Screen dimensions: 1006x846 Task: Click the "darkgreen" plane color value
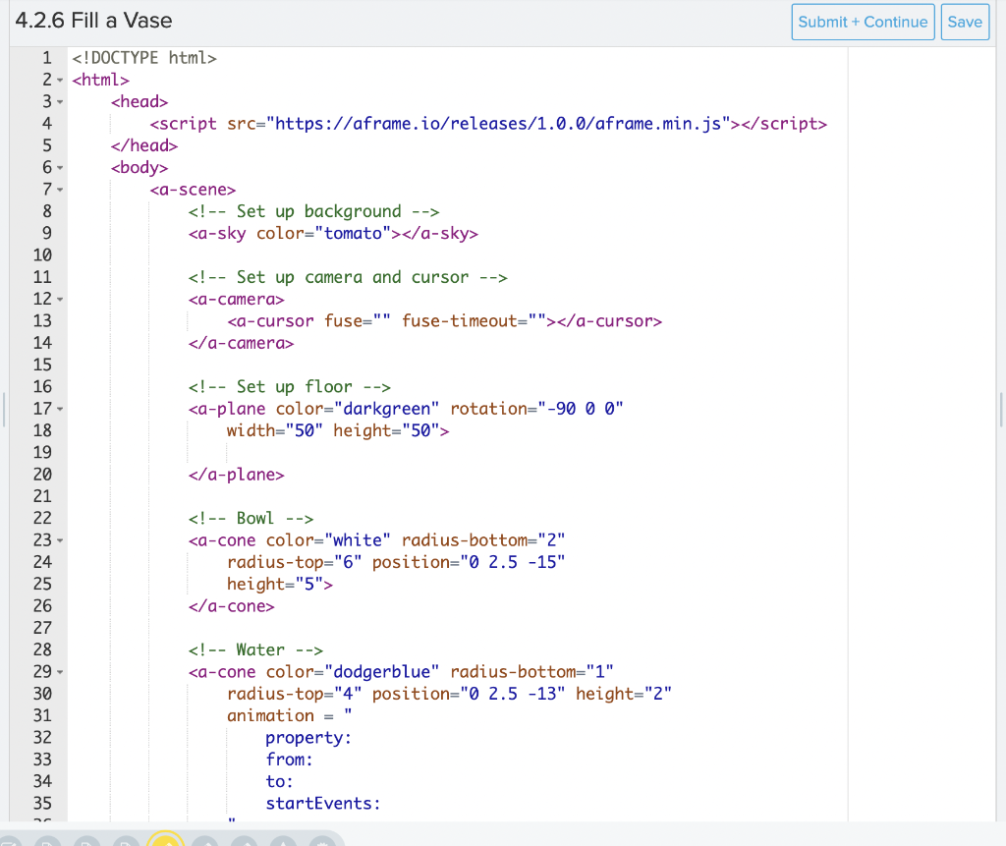pos(387,409)
